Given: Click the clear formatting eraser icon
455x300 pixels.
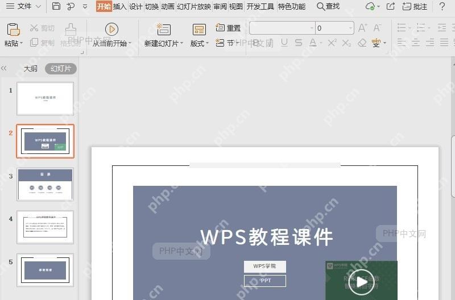Looking at the screenshot, I should tap(362, 43).
